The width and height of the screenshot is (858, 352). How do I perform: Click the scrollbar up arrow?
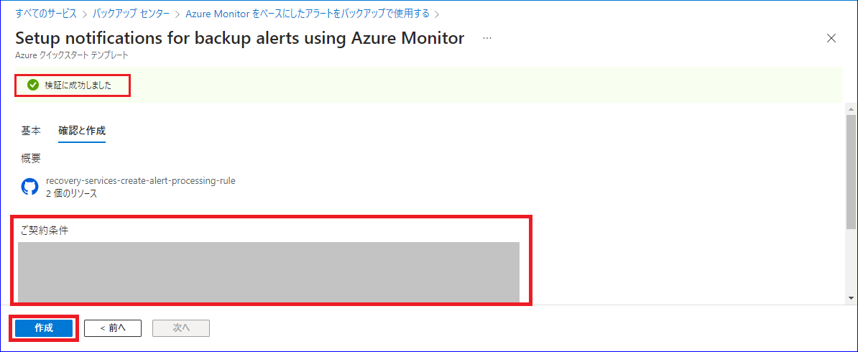851,107
